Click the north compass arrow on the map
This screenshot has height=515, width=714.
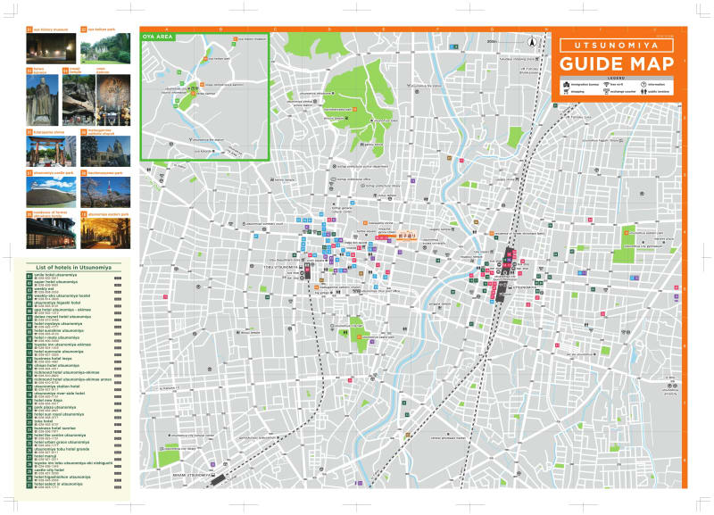click(531, 42)
